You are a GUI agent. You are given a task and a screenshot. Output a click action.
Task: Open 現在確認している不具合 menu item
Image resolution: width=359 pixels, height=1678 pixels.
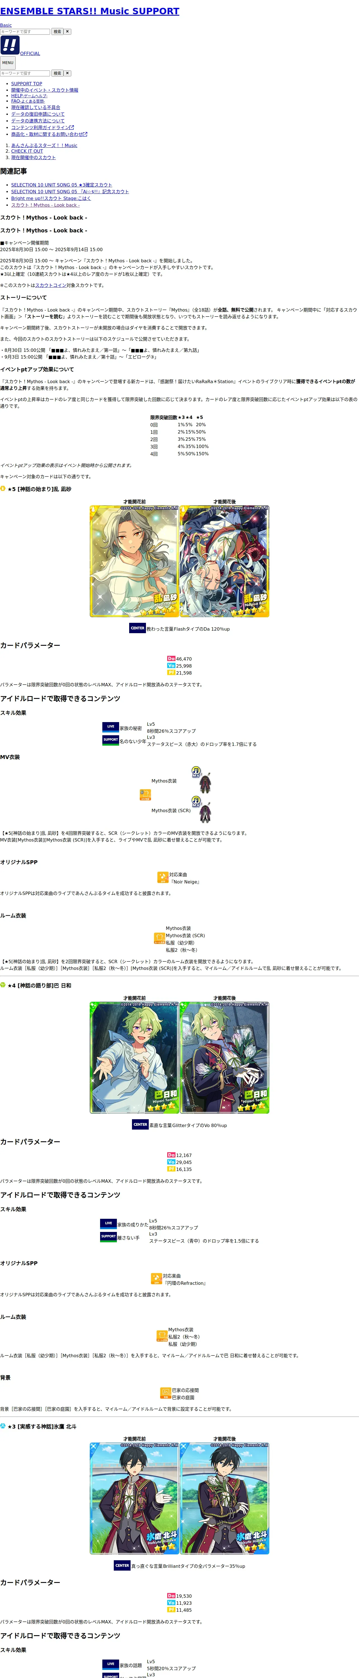coord(36,107)
